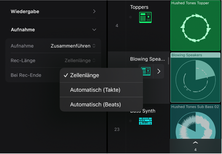Open the Rec-Länge Zellenlänge dropdown

[x=80, y=61]
